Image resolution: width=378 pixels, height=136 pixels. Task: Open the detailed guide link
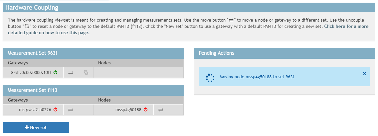click(x=346, y=26)
